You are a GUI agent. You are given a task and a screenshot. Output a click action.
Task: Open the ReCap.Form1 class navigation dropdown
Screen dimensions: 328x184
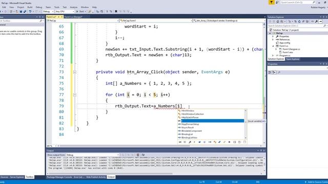coord(156,20)
